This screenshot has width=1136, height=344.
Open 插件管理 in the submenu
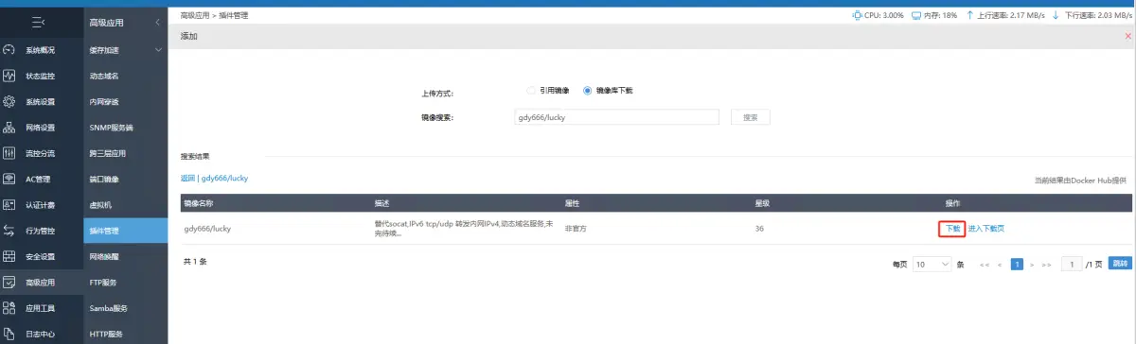(x=104, y=231)
